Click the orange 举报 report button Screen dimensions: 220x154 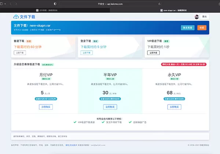(x=202, y=28)
